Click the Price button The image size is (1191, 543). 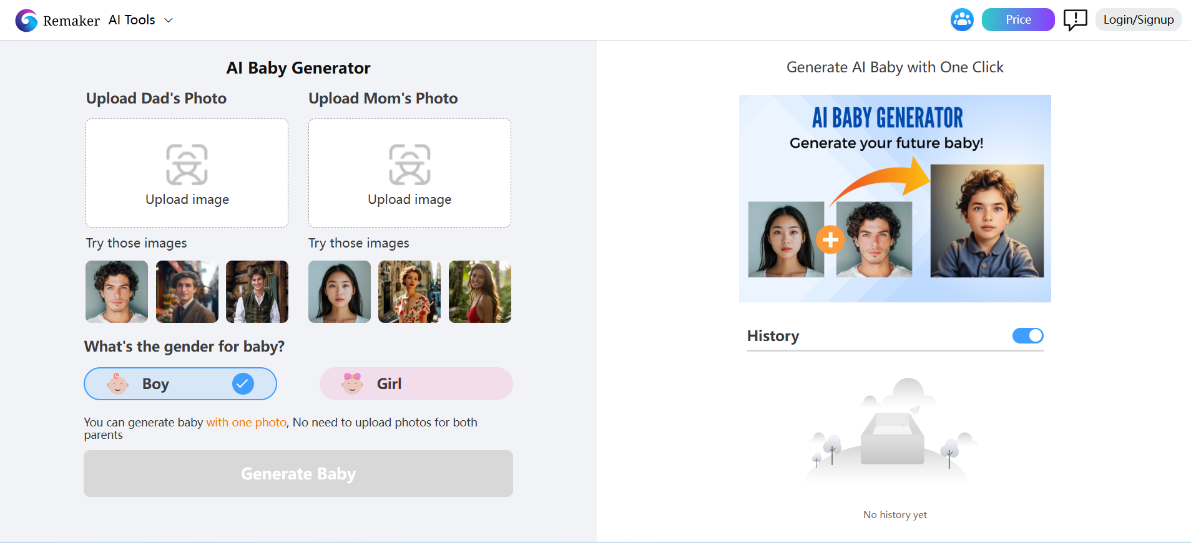[1017, 20]
